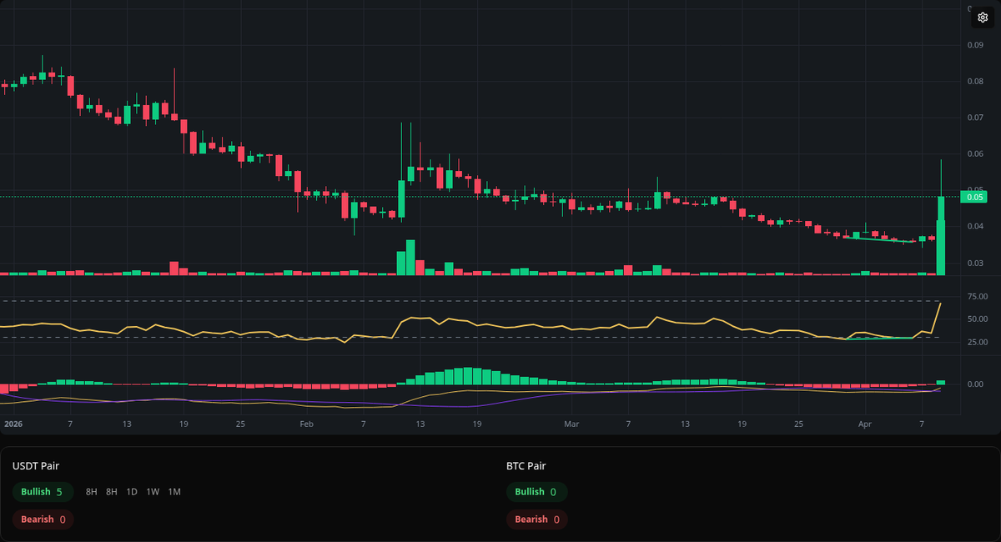1001x542 pixels.
Task: Select the 1W timeframe label
Action: coord(153,492)
